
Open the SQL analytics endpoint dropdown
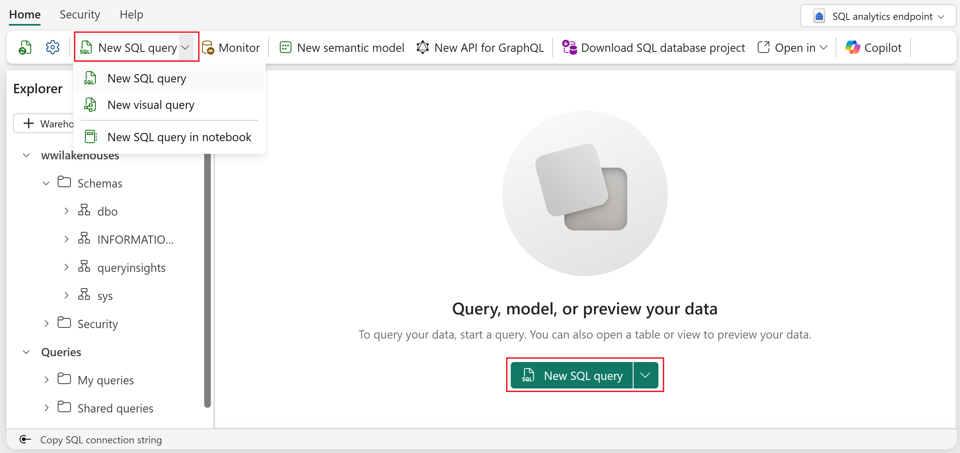(x=878, y=16)
